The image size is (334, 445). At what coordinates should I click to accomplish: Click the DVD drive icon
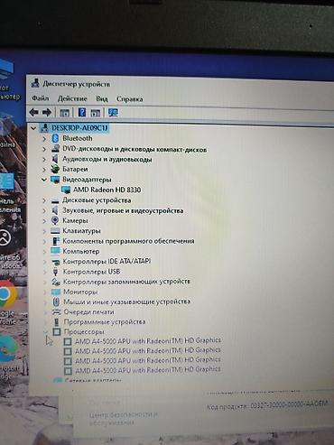[55, 149]
